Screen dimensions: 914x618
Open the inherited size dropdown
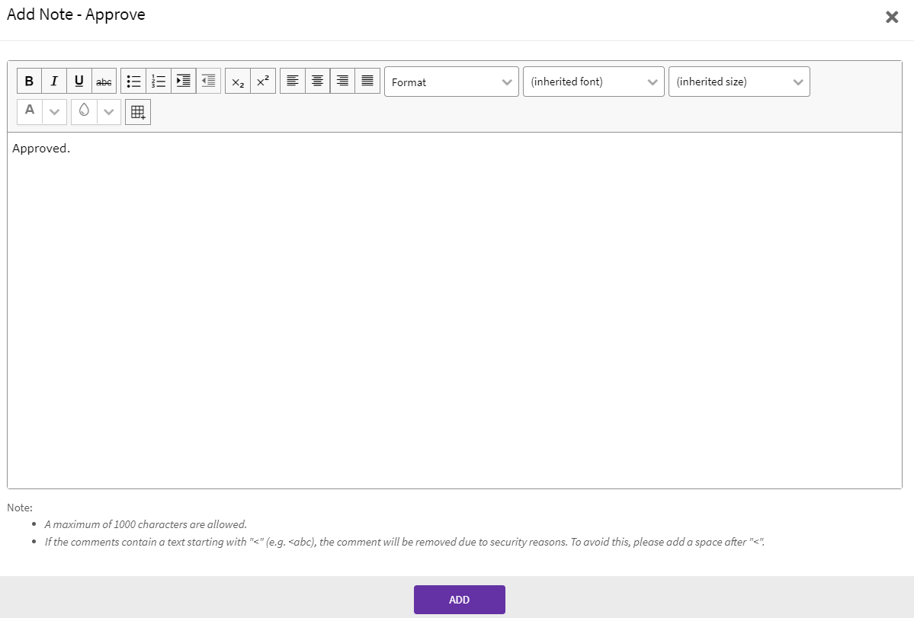(x=739, y=82)
